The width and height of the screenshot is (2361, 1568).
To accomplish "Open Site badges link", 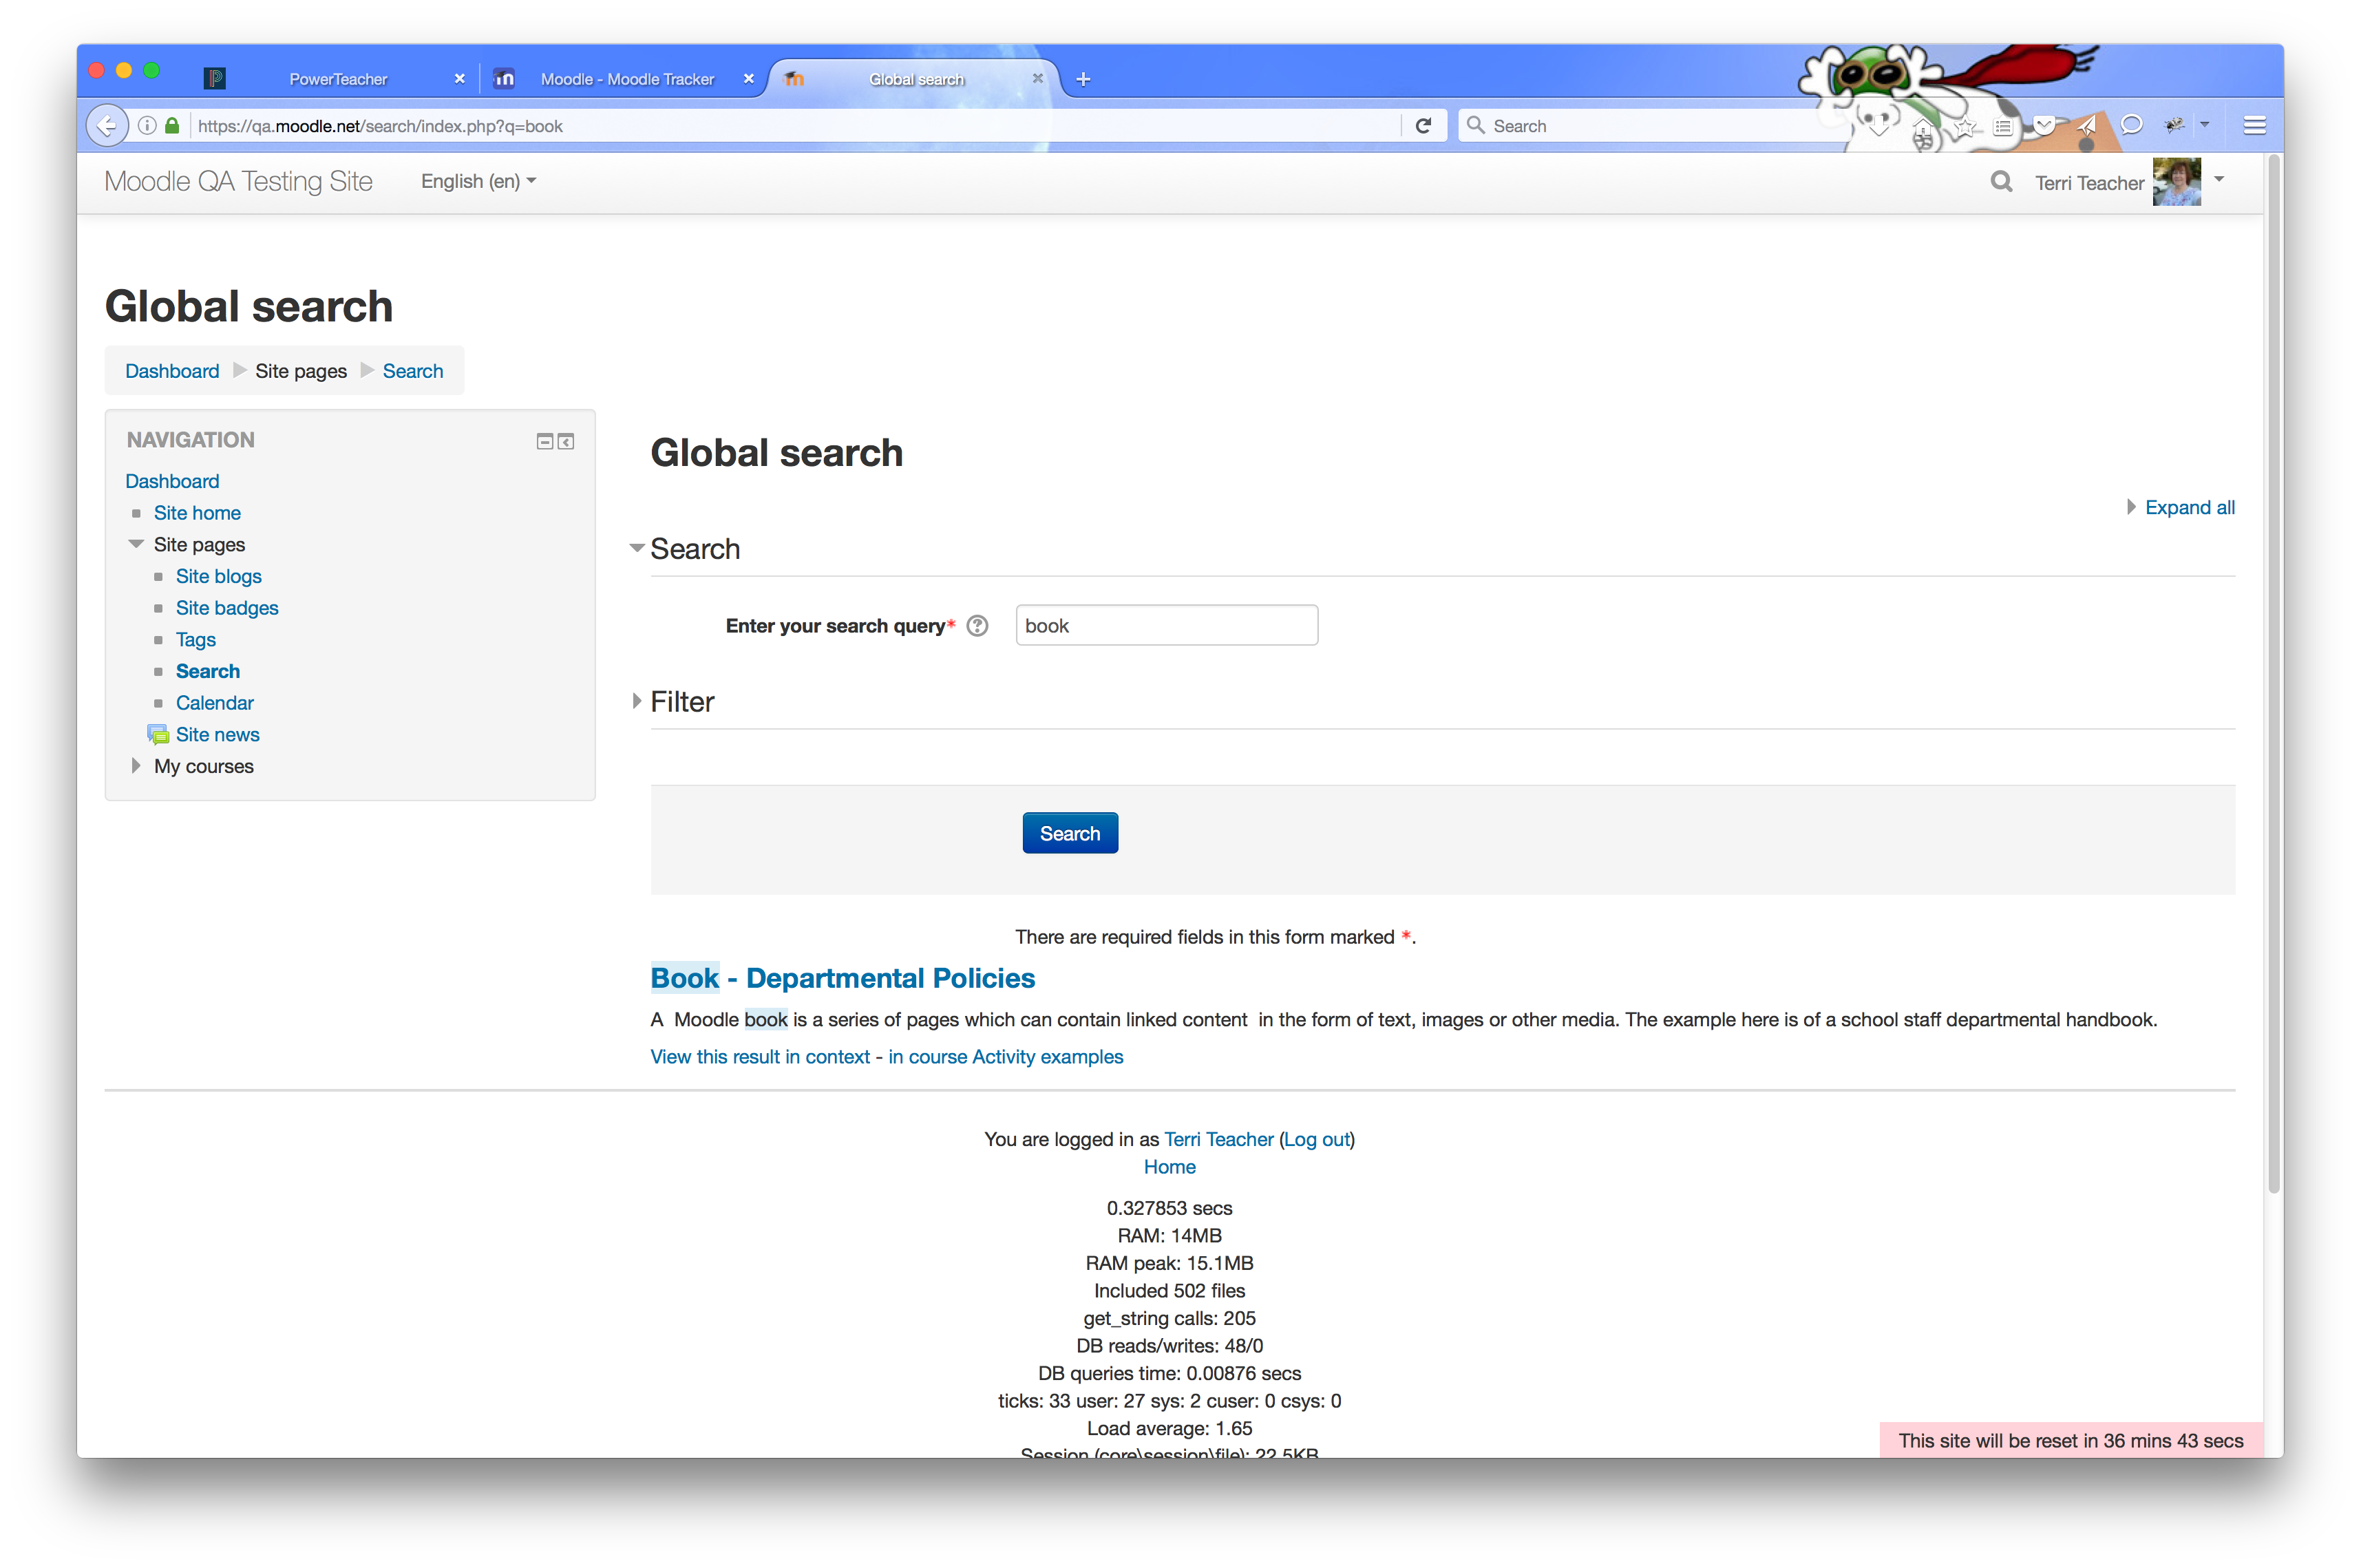I will point(227,608).
